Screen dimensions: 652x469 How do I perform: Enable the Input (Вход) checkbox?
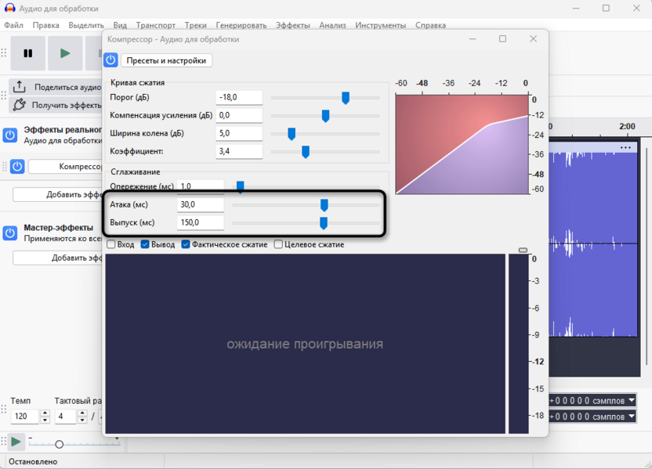tap(111, 244)
